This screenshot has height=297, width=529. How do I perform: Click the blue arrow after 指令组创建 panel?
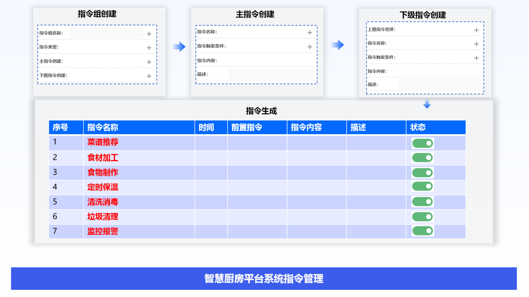pos(179,47)
